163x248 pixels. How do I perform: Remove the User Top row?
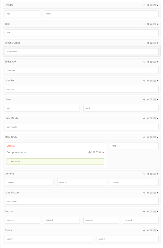158,81
